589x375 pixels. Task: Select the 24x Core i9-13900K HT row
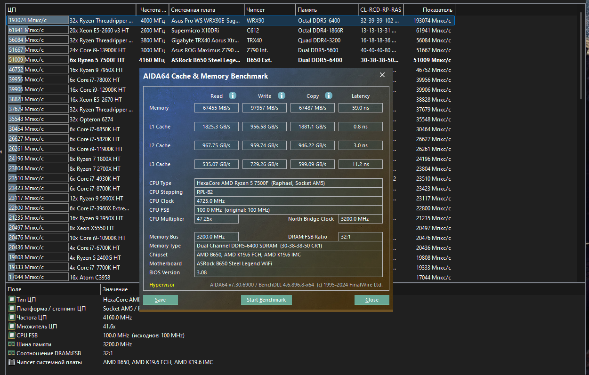(x=231, y=50)
